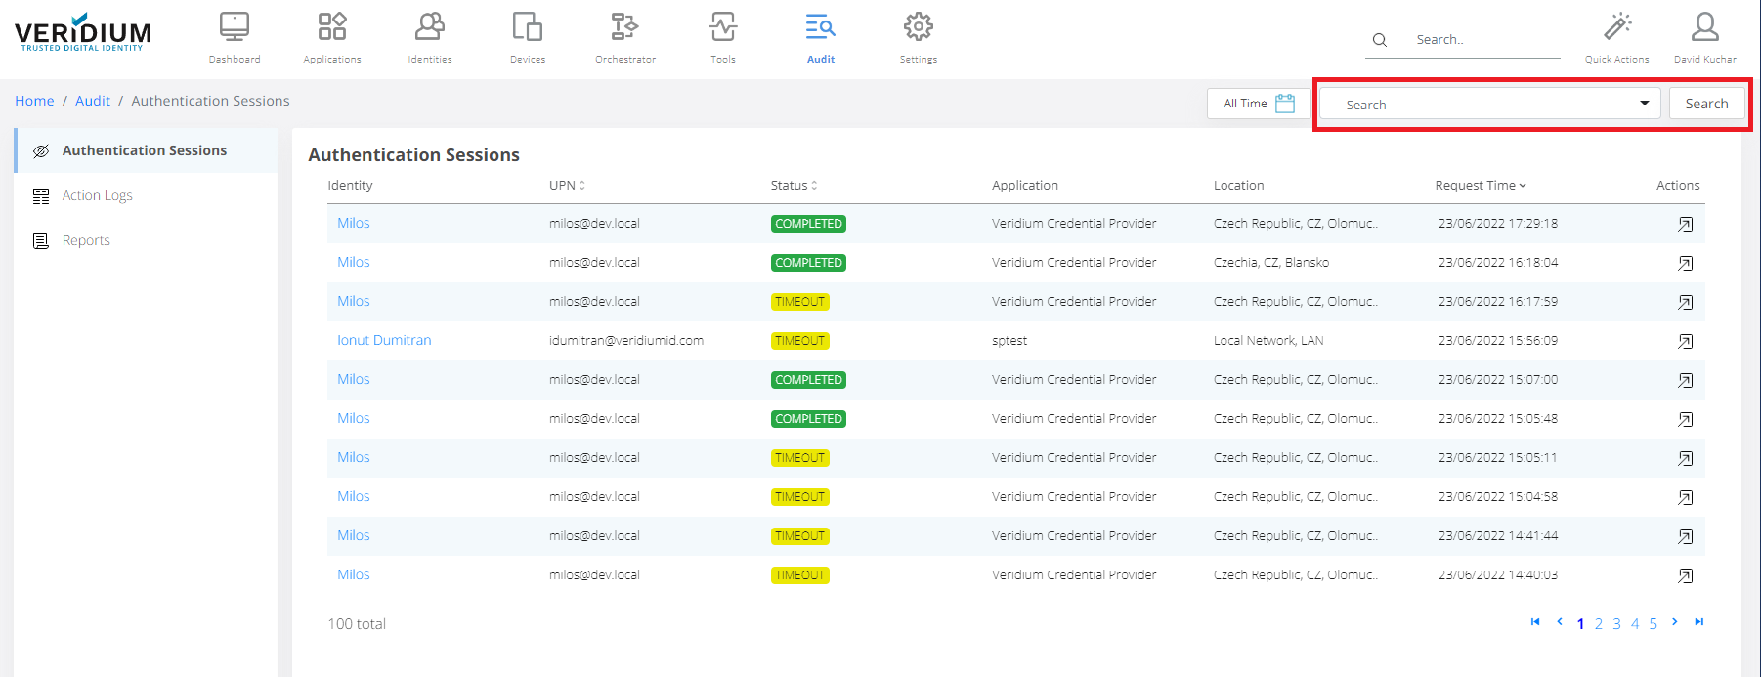Open Quick Actions magic wand icon
The height and width of the screenshot is (677, 1761).
pos(1617,27)
